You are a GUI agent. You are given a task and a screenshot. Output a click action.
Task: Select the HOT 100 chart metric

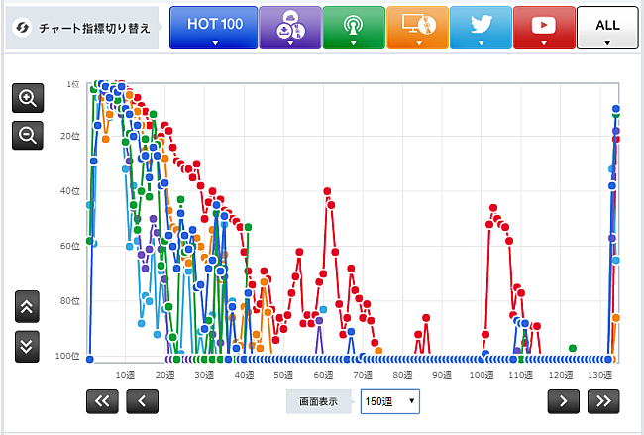214,27
